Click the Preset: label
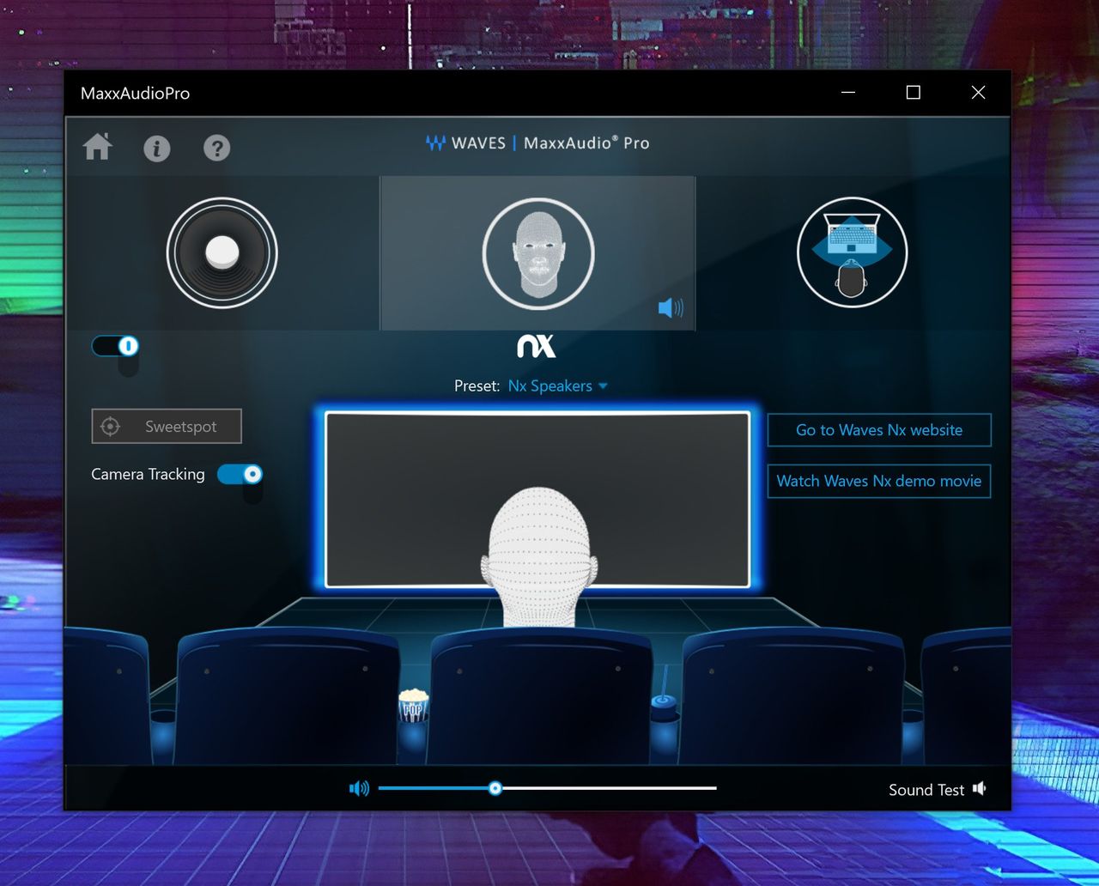 point(477,386)
